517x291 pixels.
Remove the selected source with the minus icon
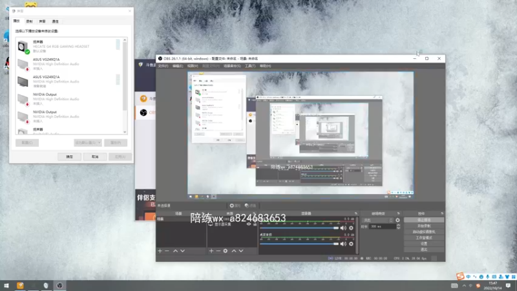pyautogui.click(x=218, y=251)
